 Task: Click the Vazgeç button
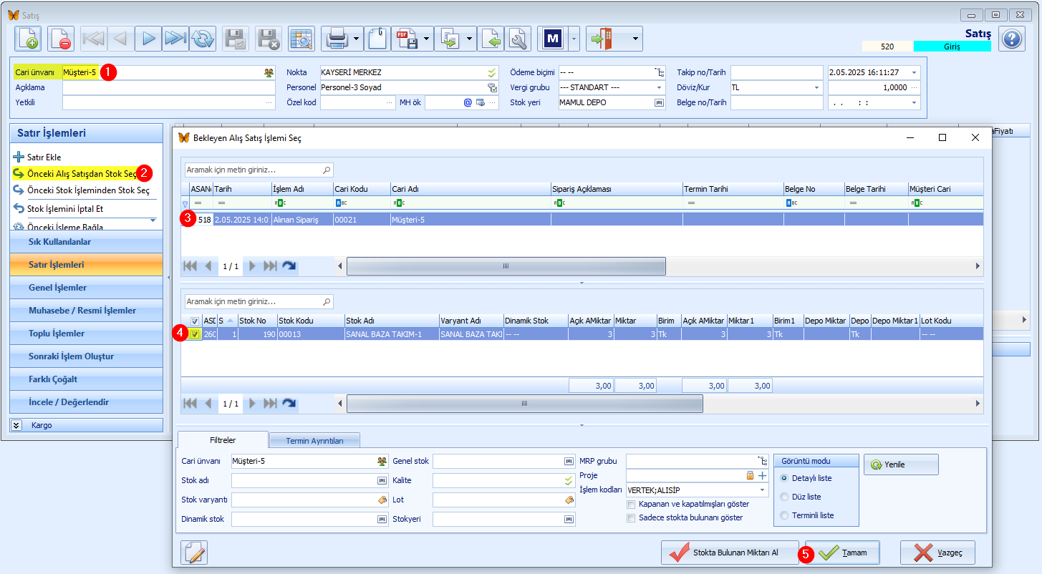tap(937, 553)
